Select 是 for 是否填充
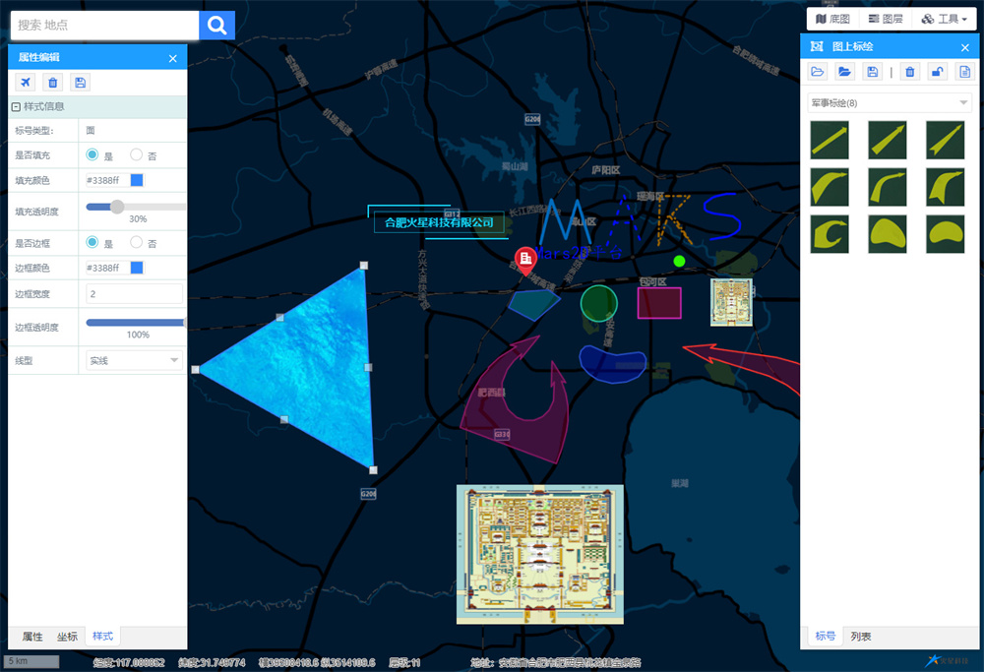Screen dimensions: 984x672 pos(92,154)
